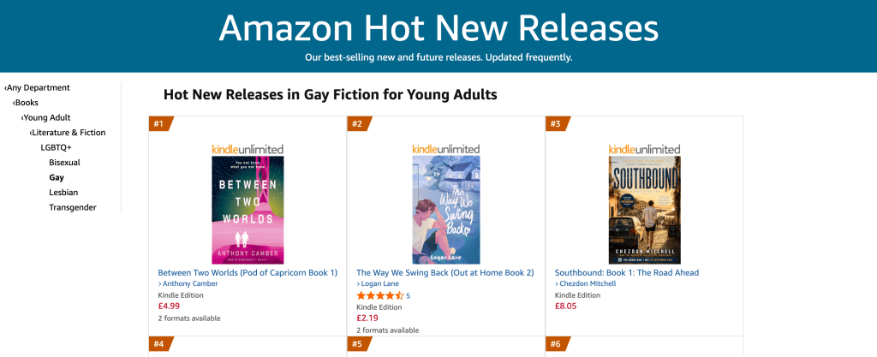Screen dimensions: 877x357
Task: Open Southbound: Book 1 title link
Action: tap(627, 272)
